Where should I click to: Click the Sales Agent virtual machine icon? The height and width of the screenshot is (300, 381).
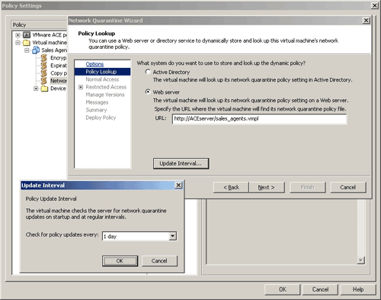[36, 50]
